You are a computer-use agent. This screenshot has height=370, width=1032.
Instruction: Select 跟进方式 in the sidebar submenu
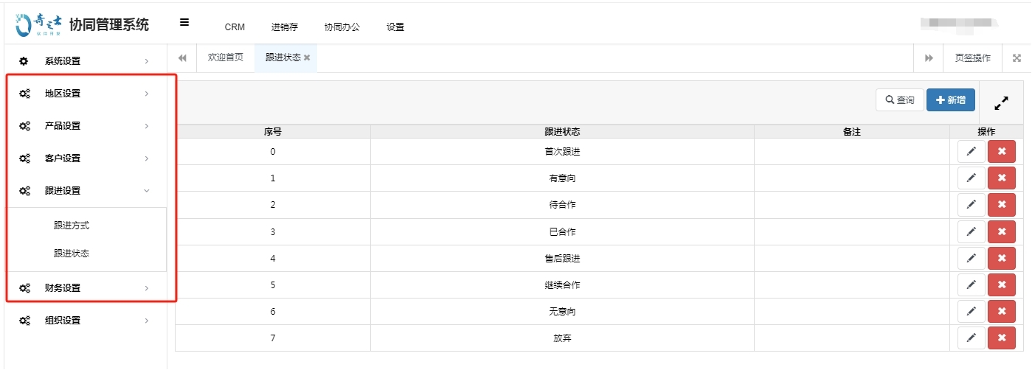pos(72,226)
